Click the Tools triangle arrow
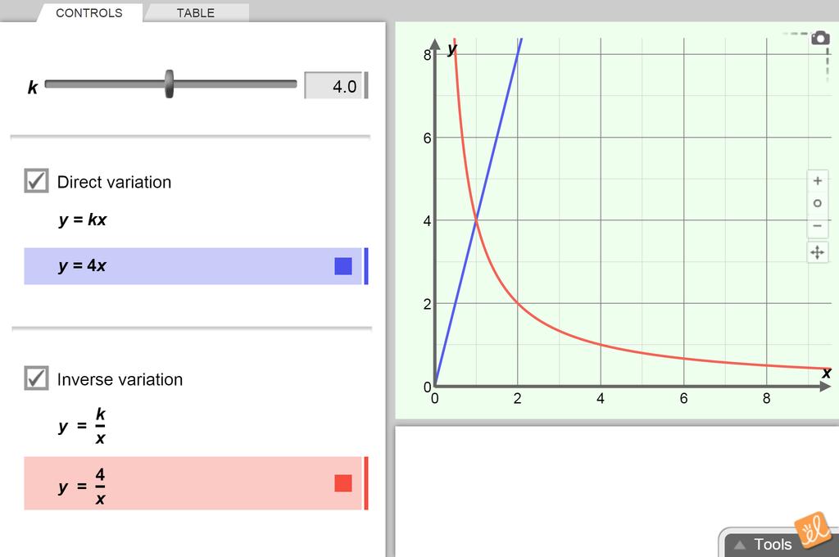 pos(740,545)
